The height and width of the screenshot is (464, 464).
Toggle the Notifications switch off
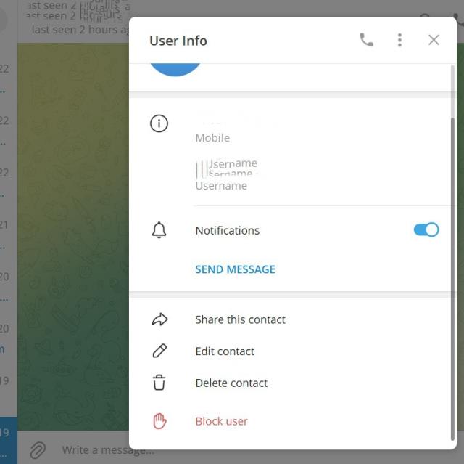tap(426, 230)
